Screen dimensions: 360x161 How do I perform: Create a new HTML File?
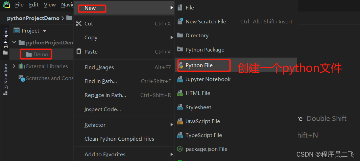pyautogui.click(x=236, y=93)
